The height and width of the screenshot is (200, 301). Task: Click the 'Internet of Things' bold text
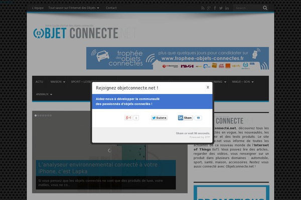(x=231, y=147)
